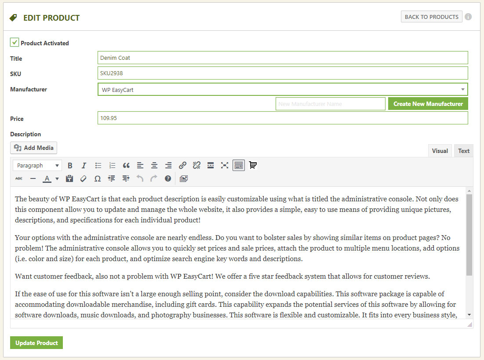The height and width of the screenshot is (360, 484).
Task: Toggle bold formatting in editor toolbar
Action: (x=70, y=165)
